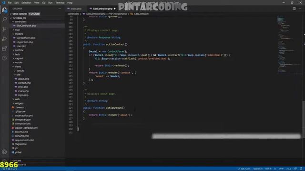Open the Selection menu
This screenshot has height=171, width=305.
click(26, 3)
